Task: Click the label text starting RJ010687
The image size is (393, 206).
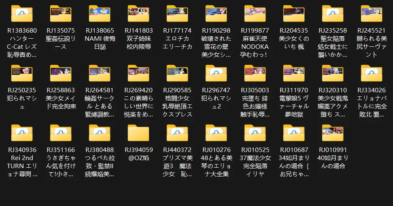Action: 294,162
